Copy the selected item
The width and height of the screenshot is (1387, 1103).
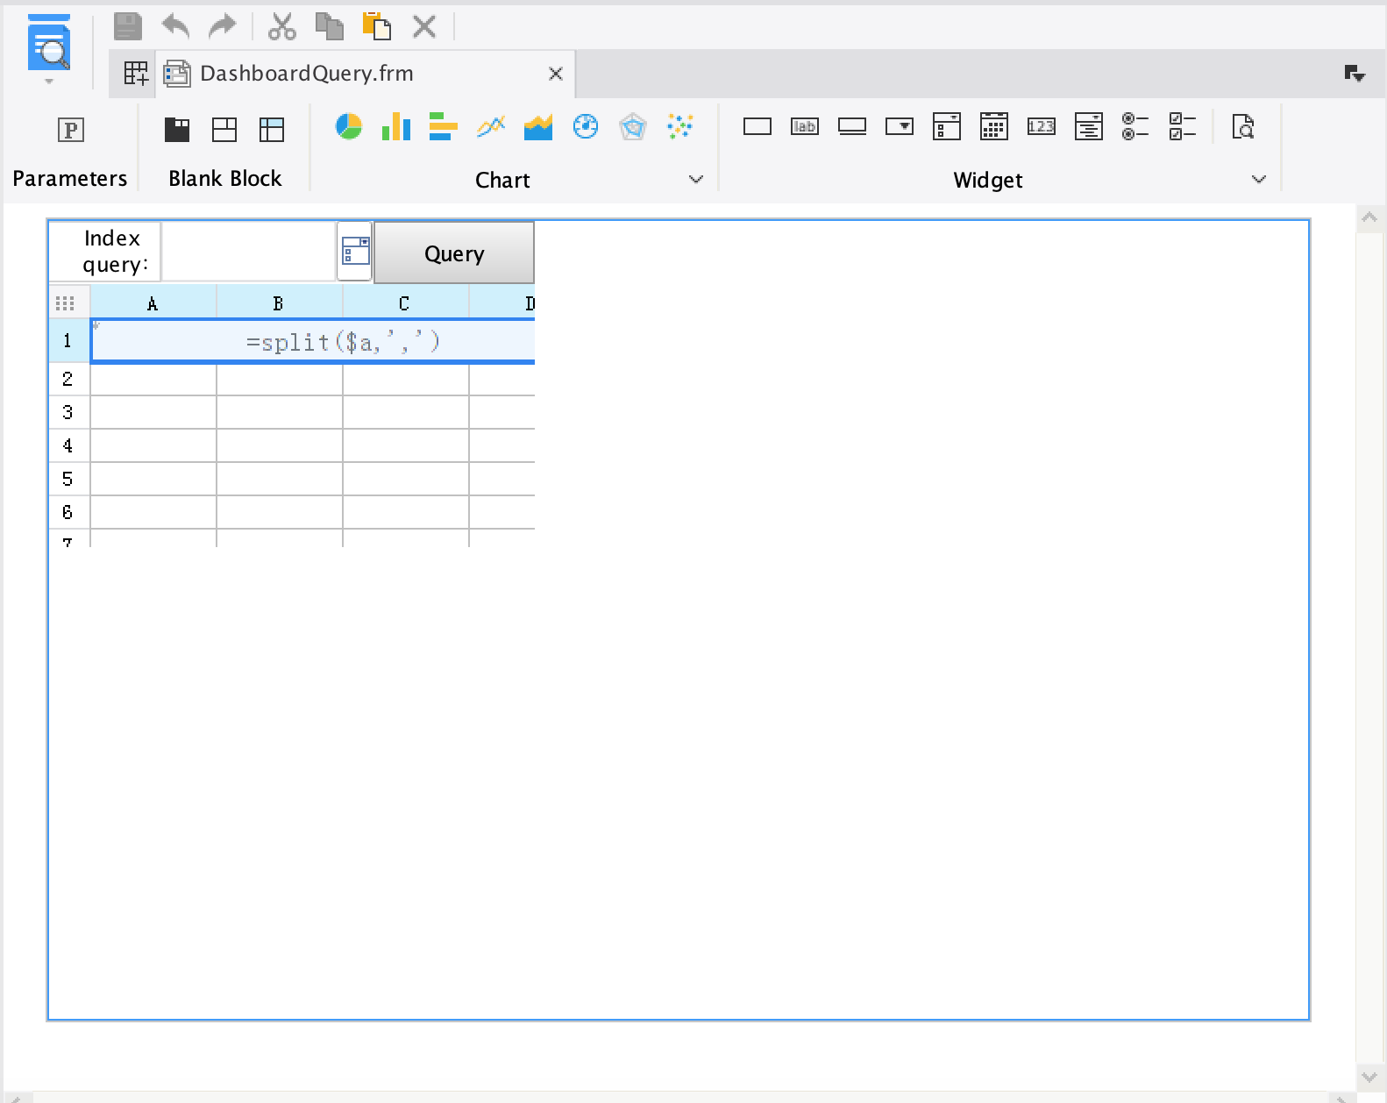click(329, 26)
